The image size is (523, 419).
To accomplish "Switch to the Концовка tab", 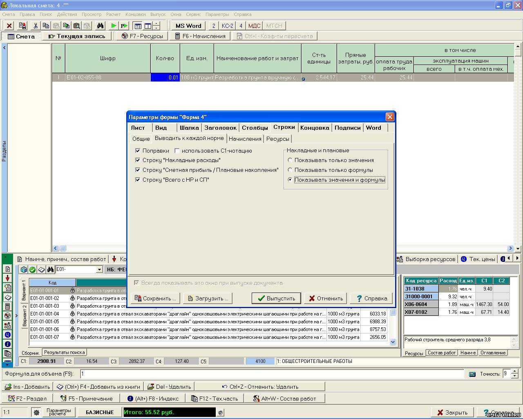I will (x=315, y=128).
